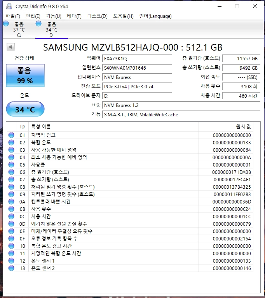Select raw value 000000000001CC

pos(232,216)
